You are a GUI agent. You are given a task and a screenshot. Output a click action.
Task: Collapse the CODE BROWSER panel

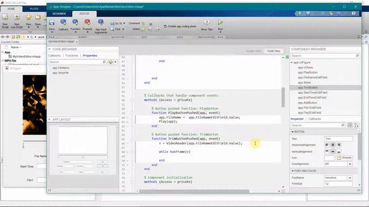coord(50,49)
